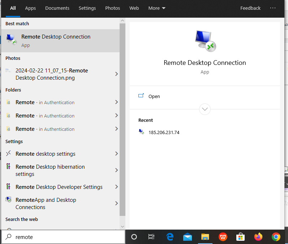Viewport: 288px width, 244px height.
Task: Expand more actions with the circular chevron button
Action: (x=205, y=109)
